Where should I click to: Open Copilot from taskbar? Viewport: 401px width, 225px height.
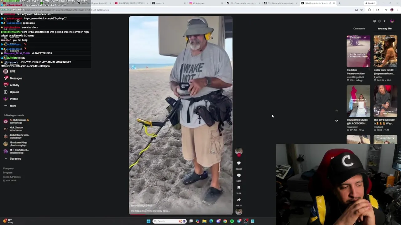pyautogui.click(x=197, y=221)
